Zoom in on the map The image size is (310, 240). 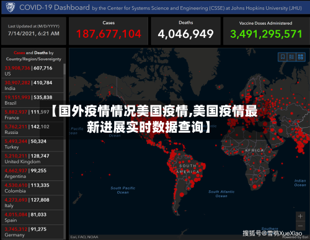point(300,216)
